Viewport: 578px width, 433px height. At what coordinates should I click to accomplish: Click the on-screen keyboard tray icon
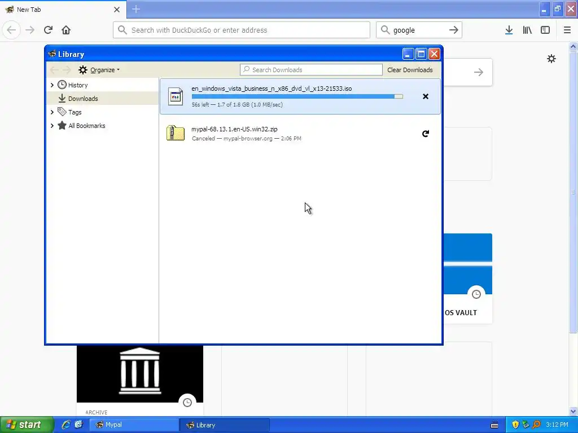pos(494,425)
